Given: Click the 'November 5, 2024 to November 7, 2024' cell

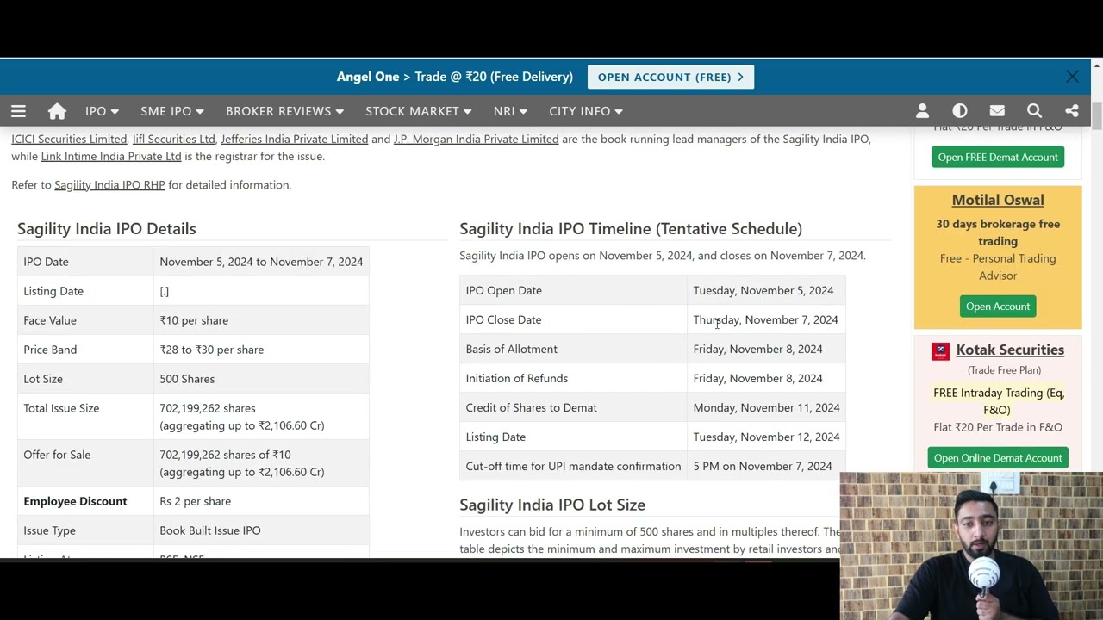Looking at the screenshot, I should (261, 262).
